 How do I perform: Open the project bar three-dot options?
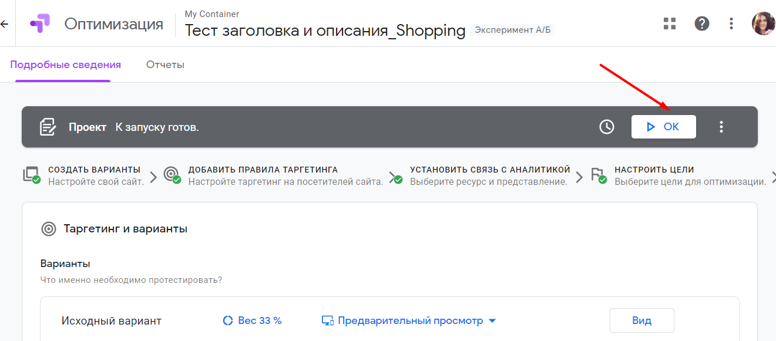pyautogui.click(x=721, y=127)
